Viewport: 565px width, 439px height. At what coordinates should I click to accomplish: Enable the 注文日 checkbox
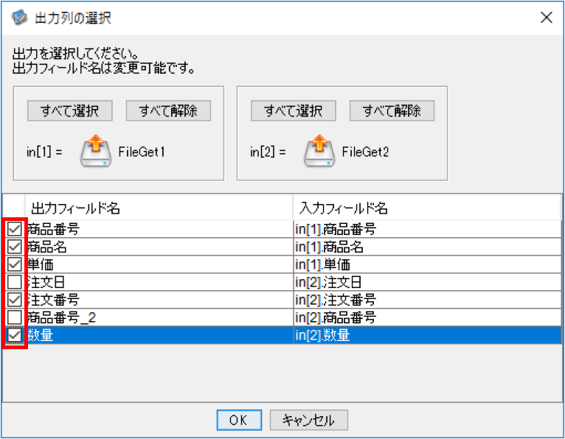pyautogui.click(x=15, y=282)
